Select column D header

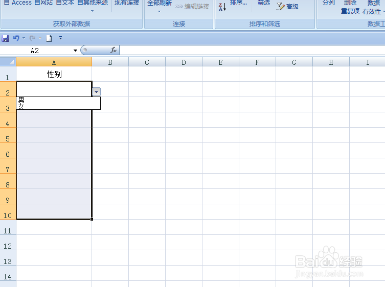point(184,62)
